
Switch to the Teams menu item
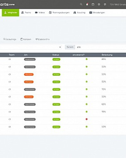coord(26,13)
